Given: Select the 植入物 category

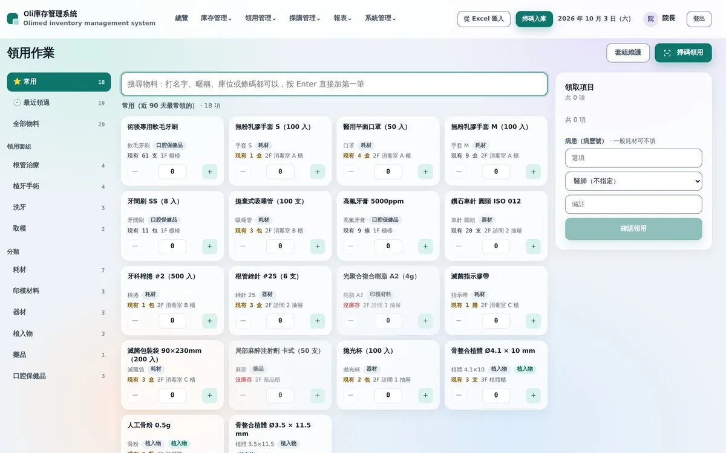Looking at the screenshot, I should point(59,334).
